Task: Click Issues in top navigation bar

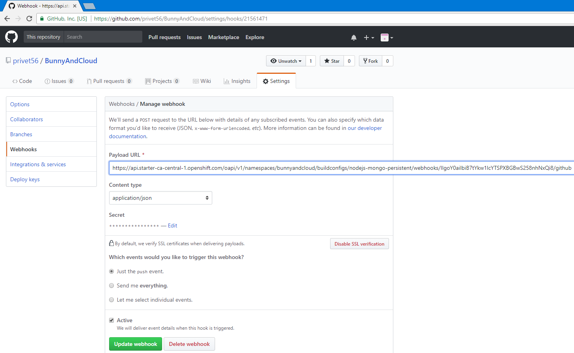Action: tap(194, 37)
